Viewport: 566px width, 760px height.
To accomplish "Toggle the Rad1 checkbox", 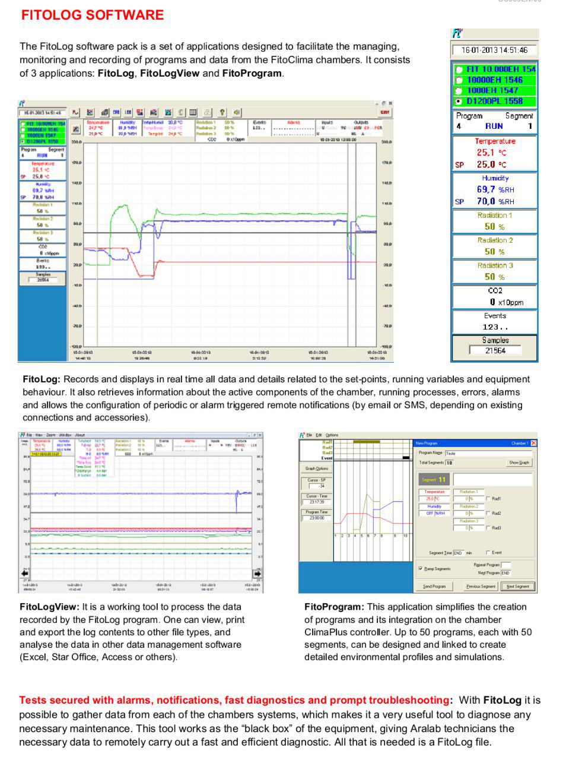I will pos(488,499).
